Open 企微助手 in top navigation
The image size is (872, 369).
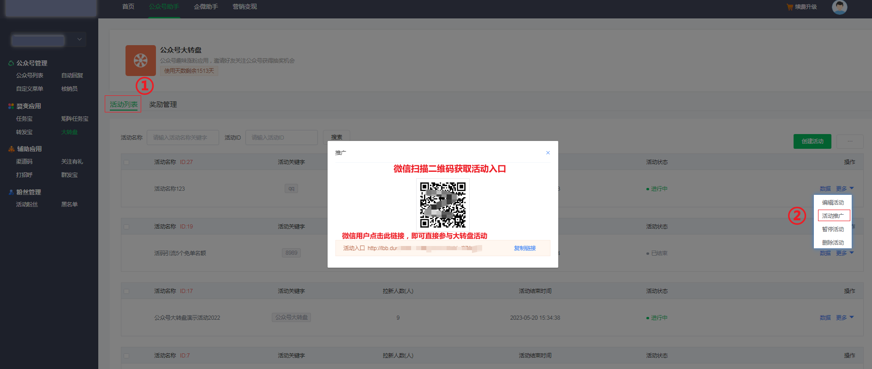click(x=206, y=6)
